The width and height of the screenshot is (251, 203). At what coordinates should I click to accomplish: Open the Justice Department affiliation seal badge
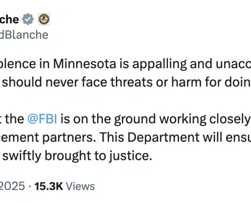pos(44,19)
